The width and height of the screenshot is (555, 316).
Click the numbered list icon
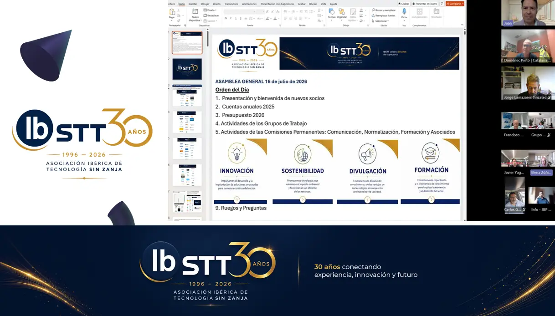293,12
